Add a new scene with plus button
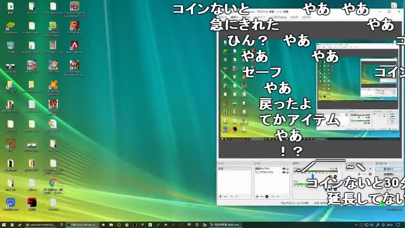 click(220, 197)
